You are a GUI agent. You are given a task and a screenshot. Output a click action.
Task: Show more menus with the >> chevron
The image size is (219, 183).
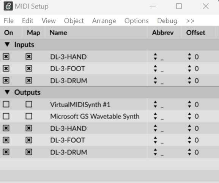tap(191, 21)
